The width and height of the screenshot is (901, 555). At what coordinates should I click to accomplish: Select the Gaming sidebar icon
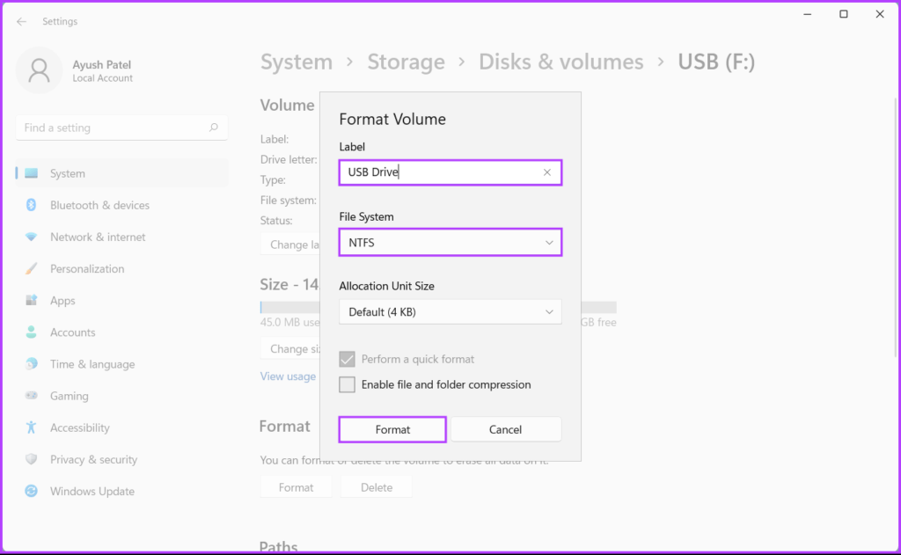click(29, 396)
